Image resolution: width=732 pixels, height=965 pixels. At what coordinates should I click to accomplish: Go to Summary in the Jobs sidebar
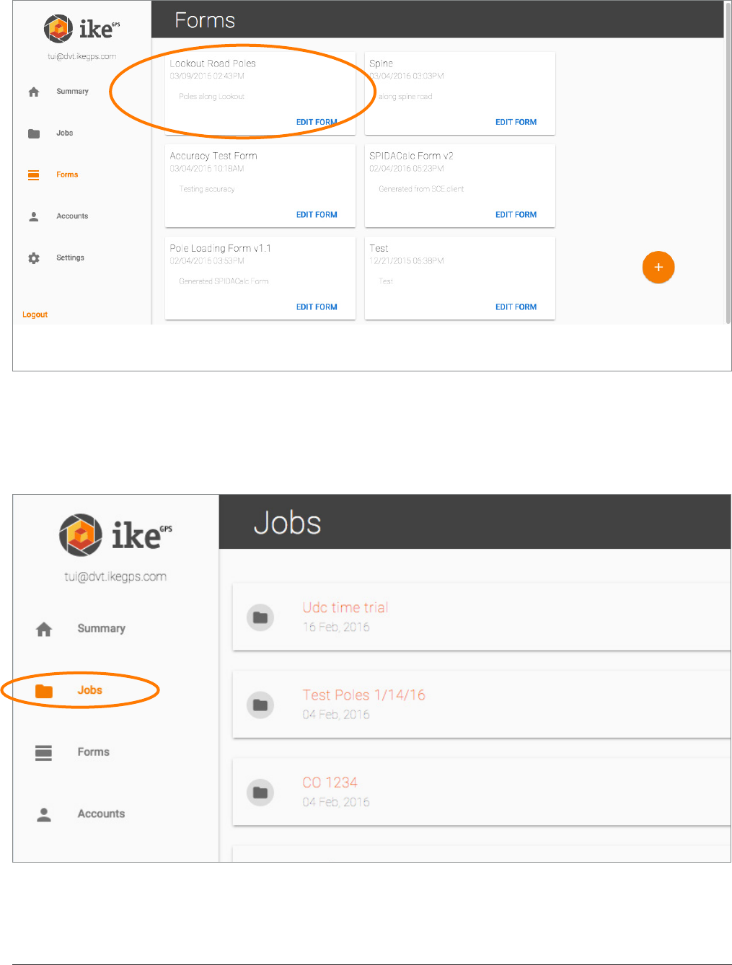coord(101,628)
